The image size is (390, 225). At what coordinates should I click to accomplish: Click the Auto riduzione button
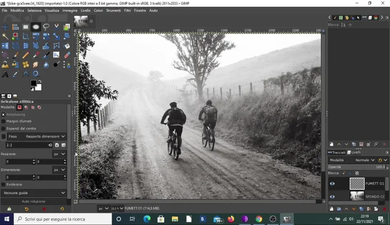tap(33, 201)
